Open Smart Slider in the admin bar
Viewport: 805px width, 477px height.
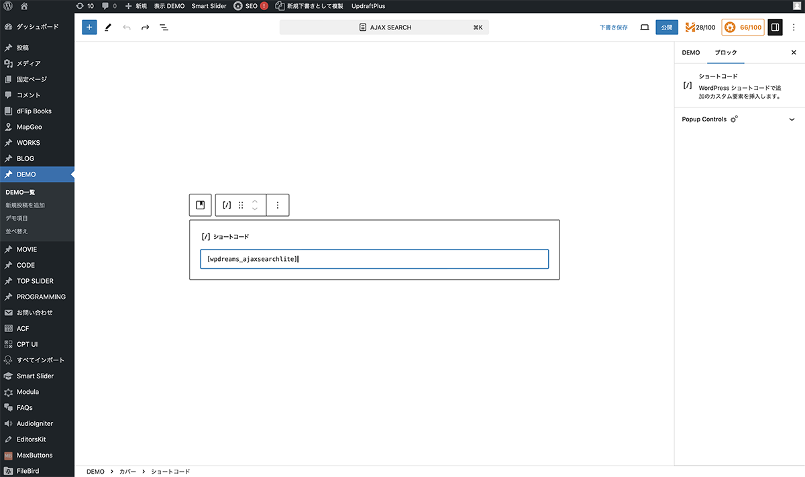[x=209, y=6]
